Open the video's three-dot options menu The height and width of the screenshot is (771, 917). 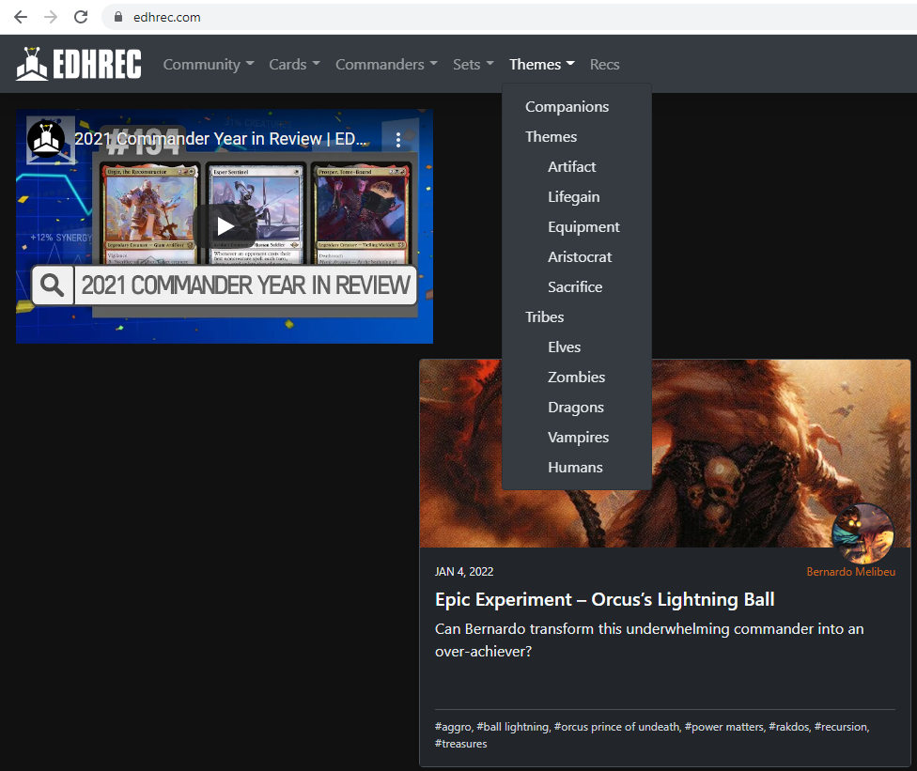click(x=397, y=139)
